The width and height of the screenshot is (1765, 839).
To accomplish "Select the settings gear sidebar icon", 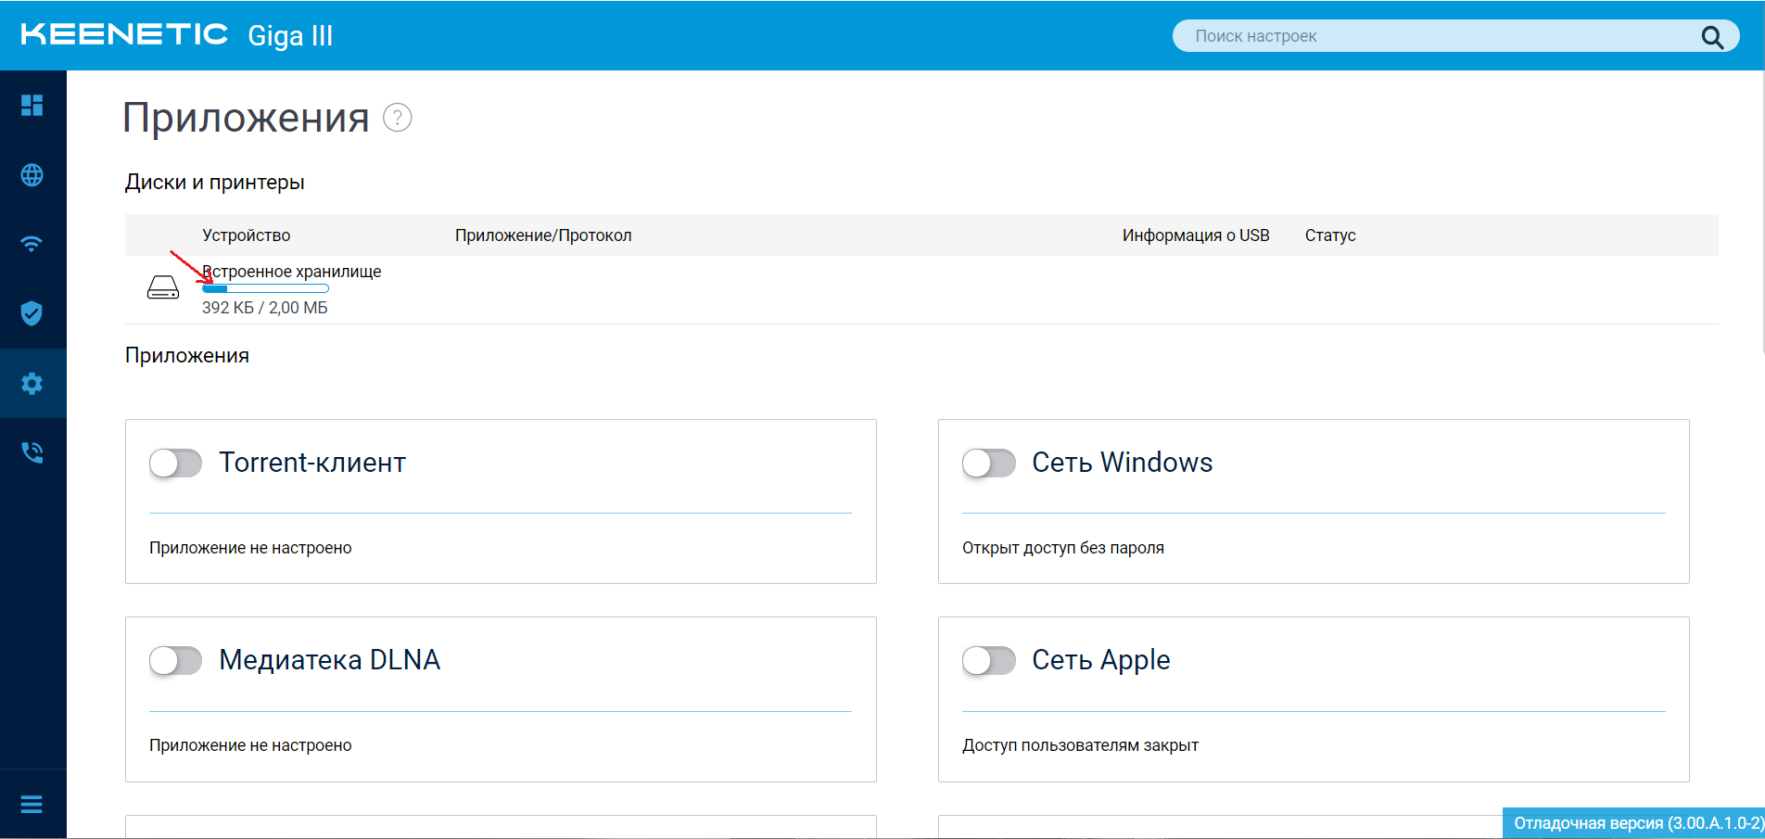I will (32, 383).
